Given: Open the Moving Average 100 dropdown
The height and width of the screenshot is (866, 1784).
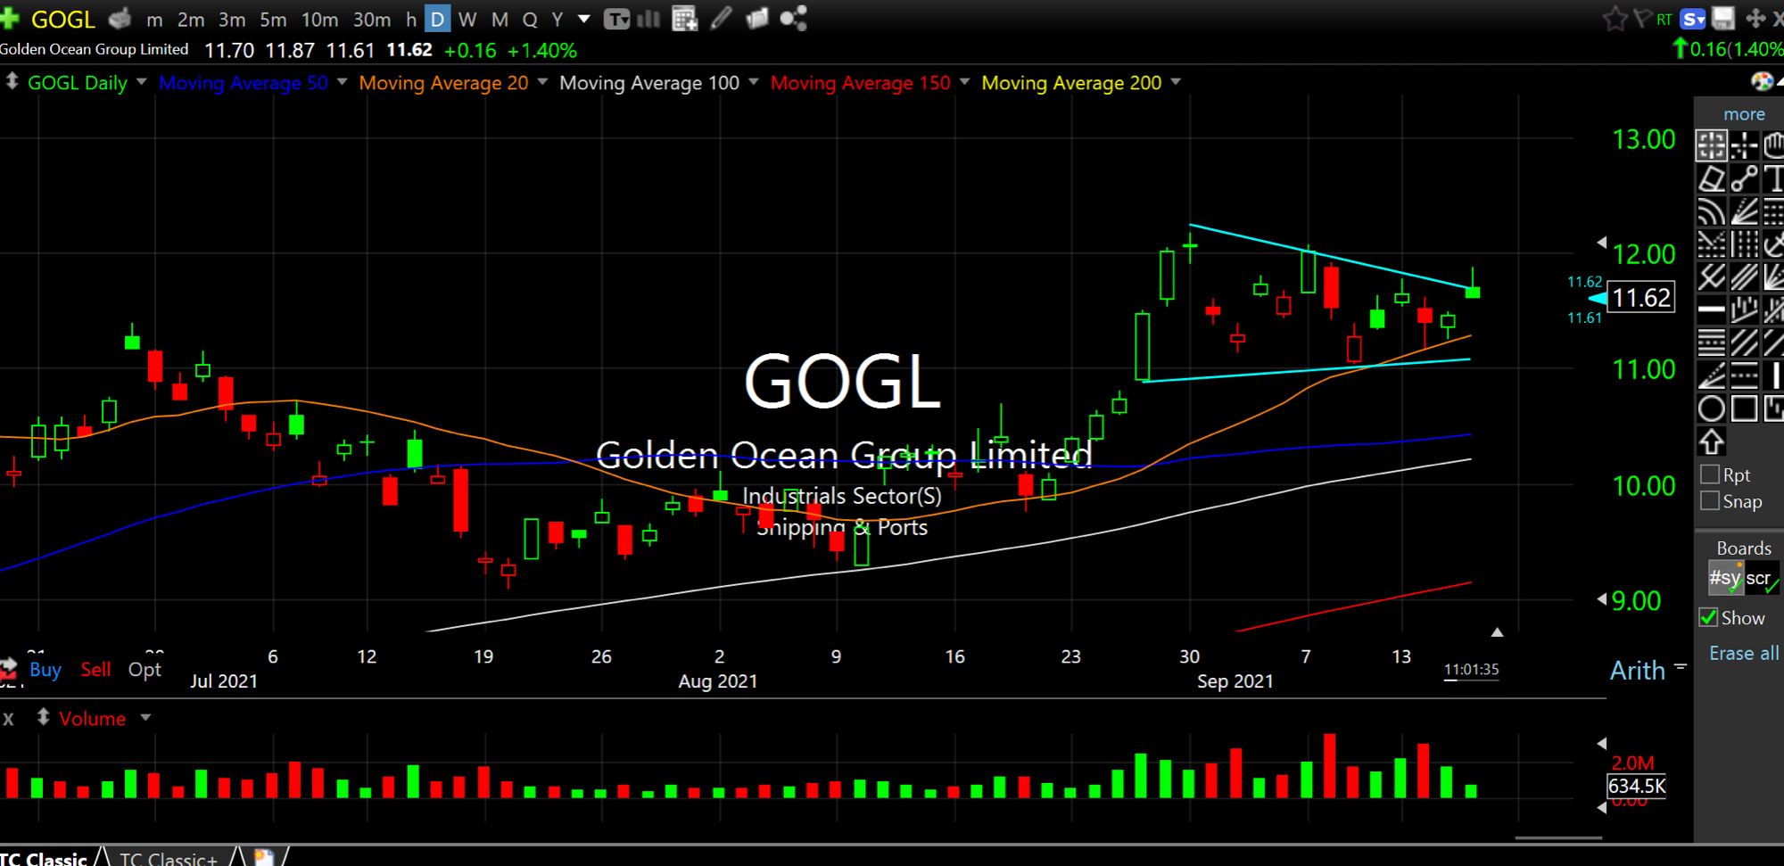Looking at the screenshot, I should point(753,82).
